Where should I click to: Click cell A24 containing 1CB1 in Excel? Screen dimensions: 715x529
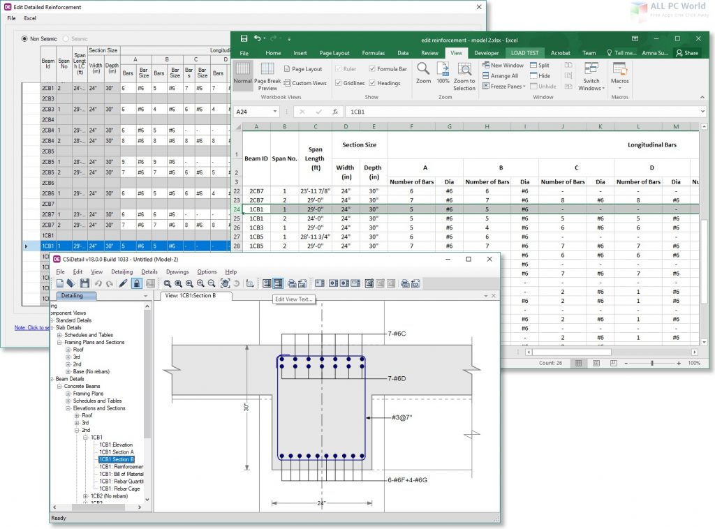coord(256,209)
